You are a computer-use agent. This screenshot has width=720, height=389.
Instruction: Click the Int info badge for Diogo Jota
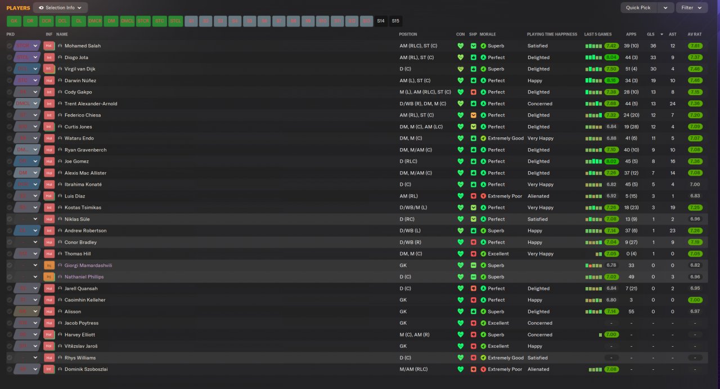(49, 57)
